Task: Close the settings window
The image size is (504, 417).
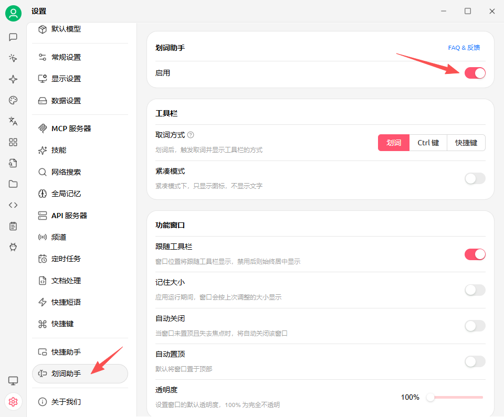Action: [x=492, y=11]
